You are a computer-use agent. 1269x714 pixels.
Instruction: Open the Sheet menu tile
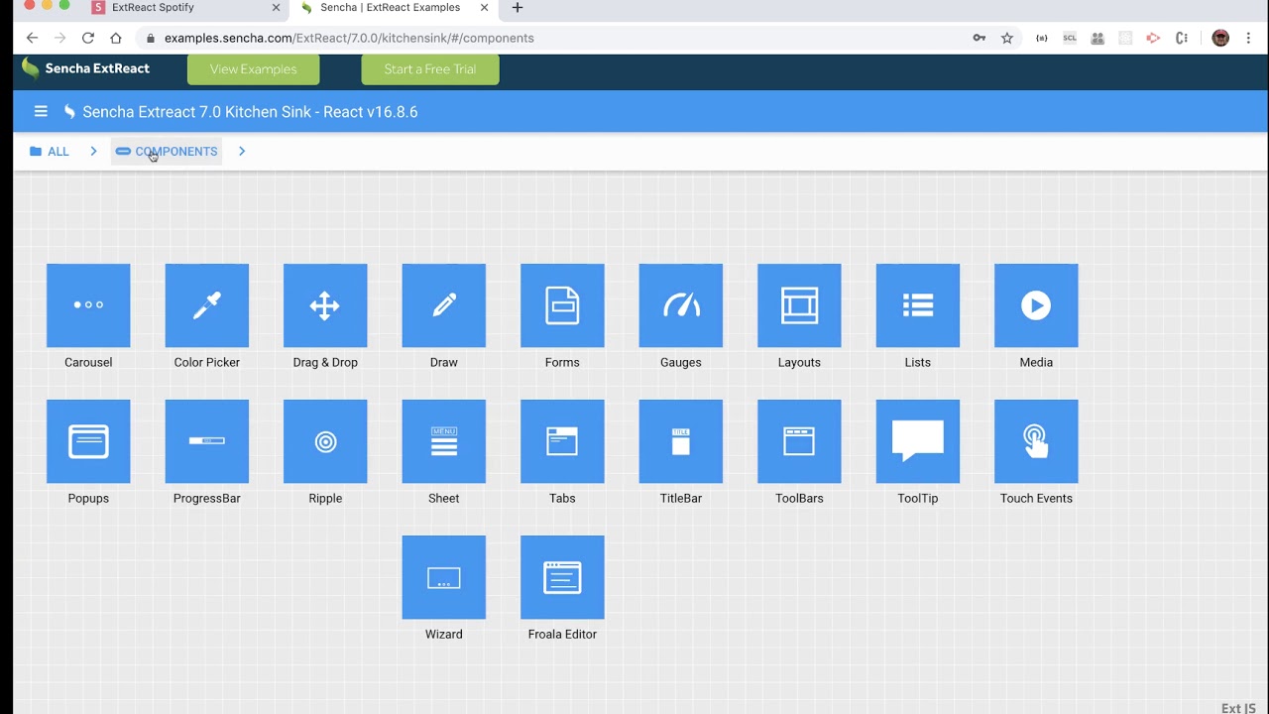(443, 441)
